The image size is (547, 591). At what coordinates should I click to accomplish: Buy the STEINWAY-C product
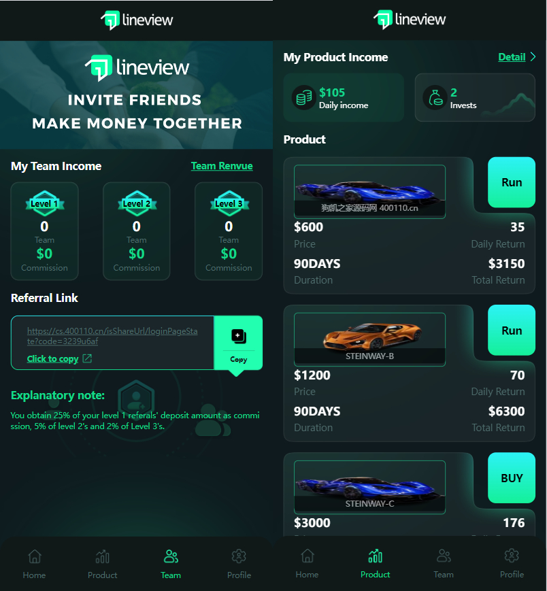512,478
